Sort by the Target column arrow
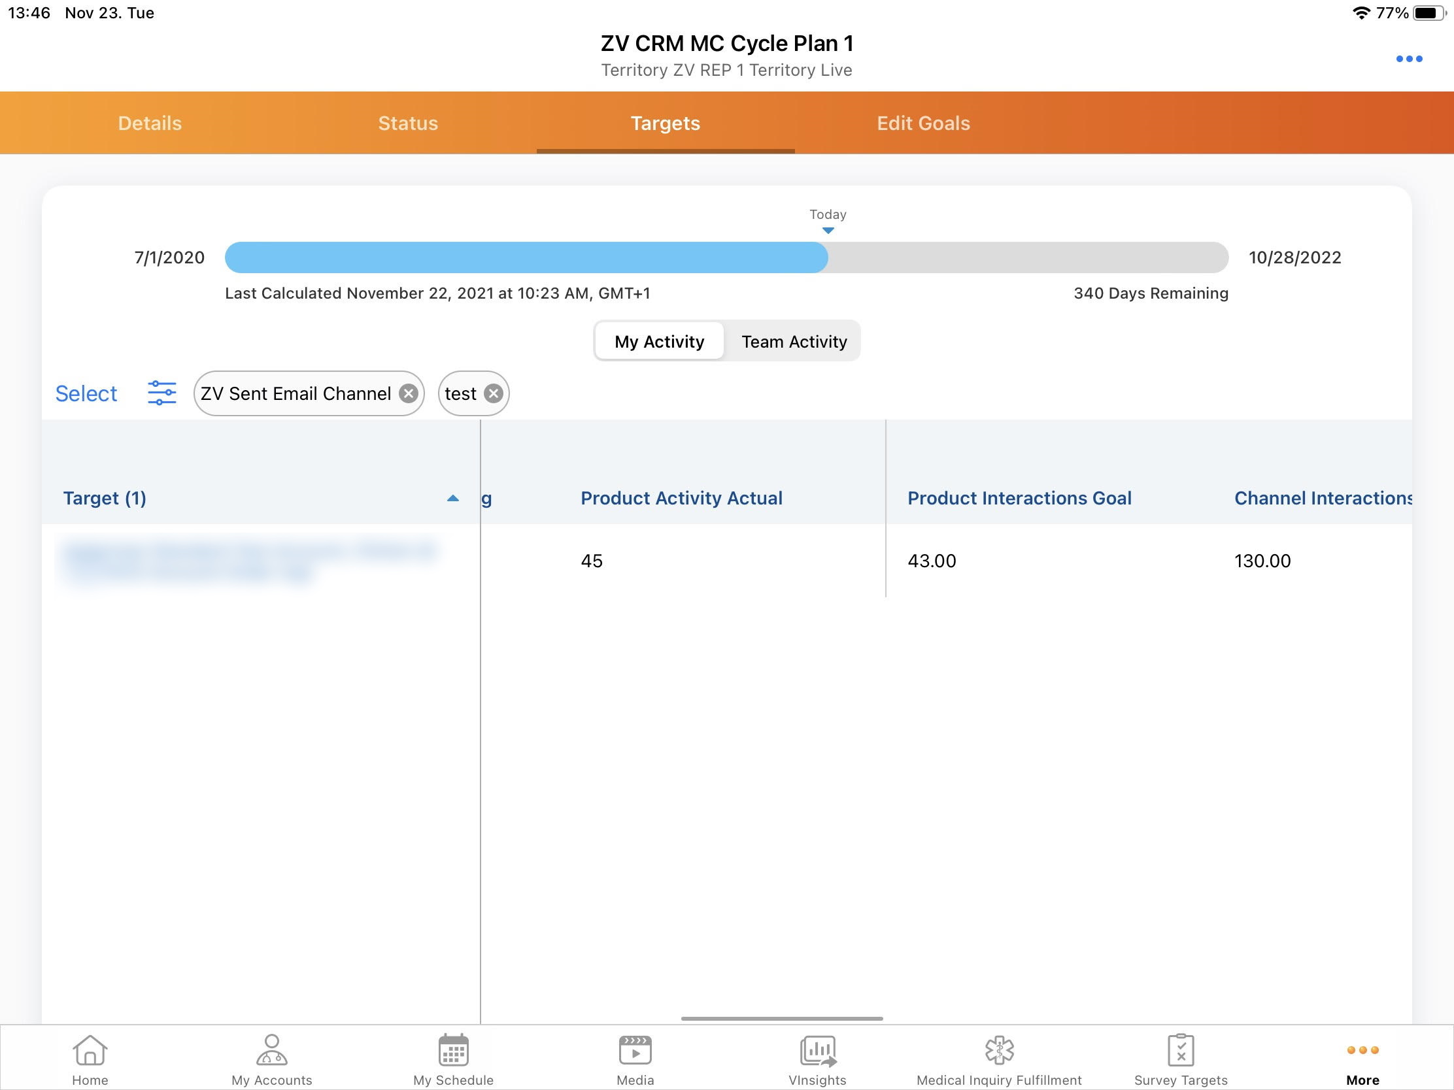The height and width of the screenshot is (1090, 1454). tap(452, 499)
